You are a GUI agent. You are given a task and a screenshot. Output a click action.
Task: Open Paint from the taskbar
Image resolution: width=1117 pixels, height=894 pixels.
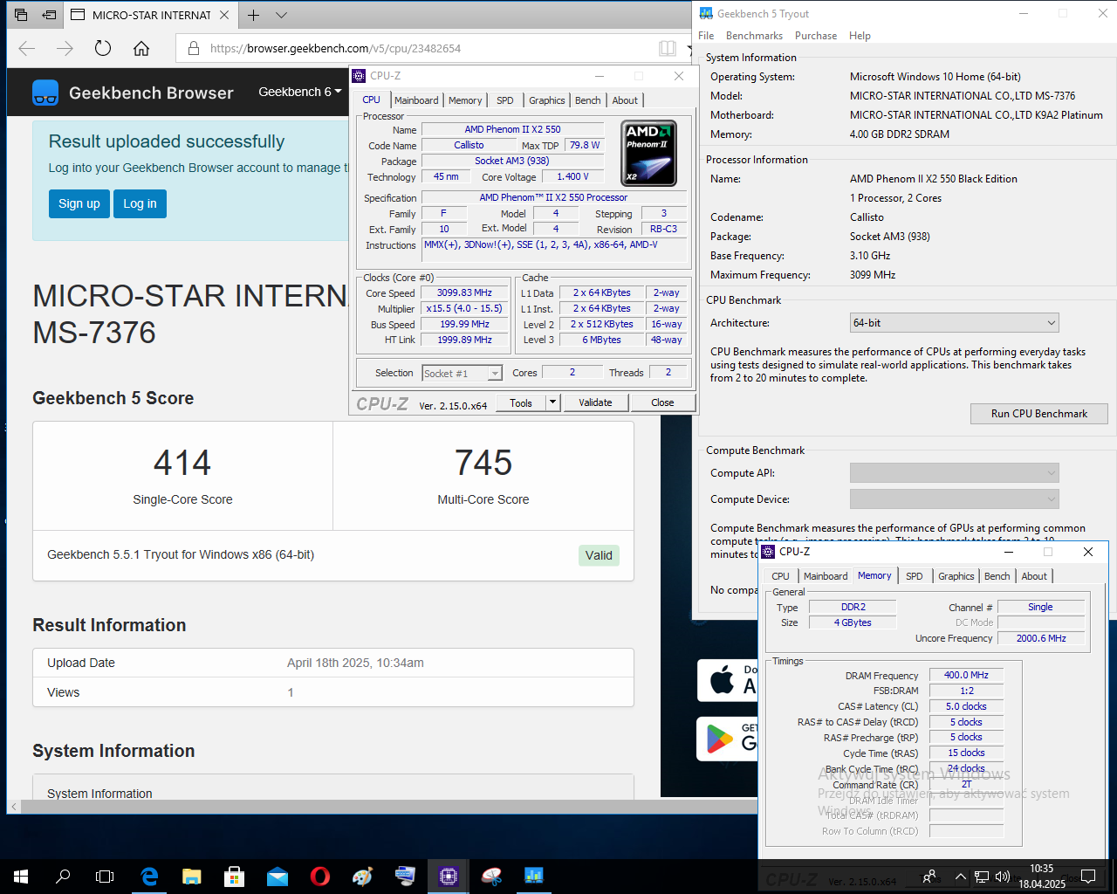coord(363,877)
